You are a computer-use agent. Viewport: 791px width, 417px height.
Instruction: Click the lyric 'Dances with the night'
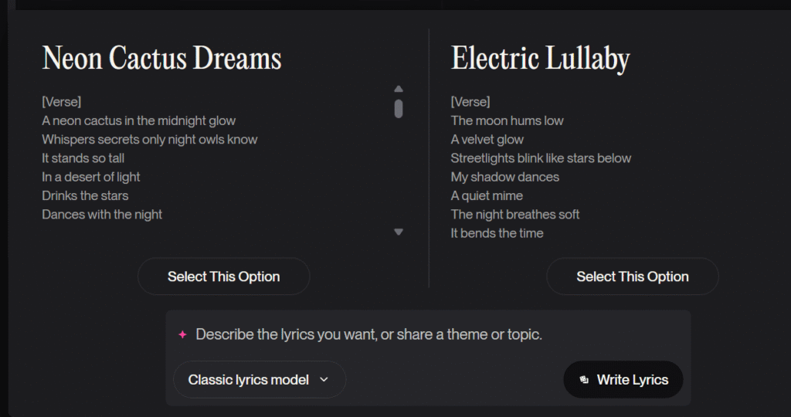coord(102,215)
